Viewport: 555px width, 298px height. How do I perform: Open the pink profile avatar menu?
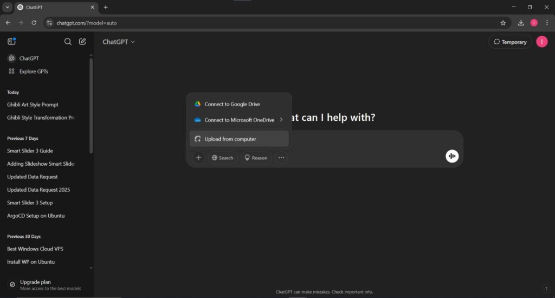pyautogui.click(x=541, y=42)
